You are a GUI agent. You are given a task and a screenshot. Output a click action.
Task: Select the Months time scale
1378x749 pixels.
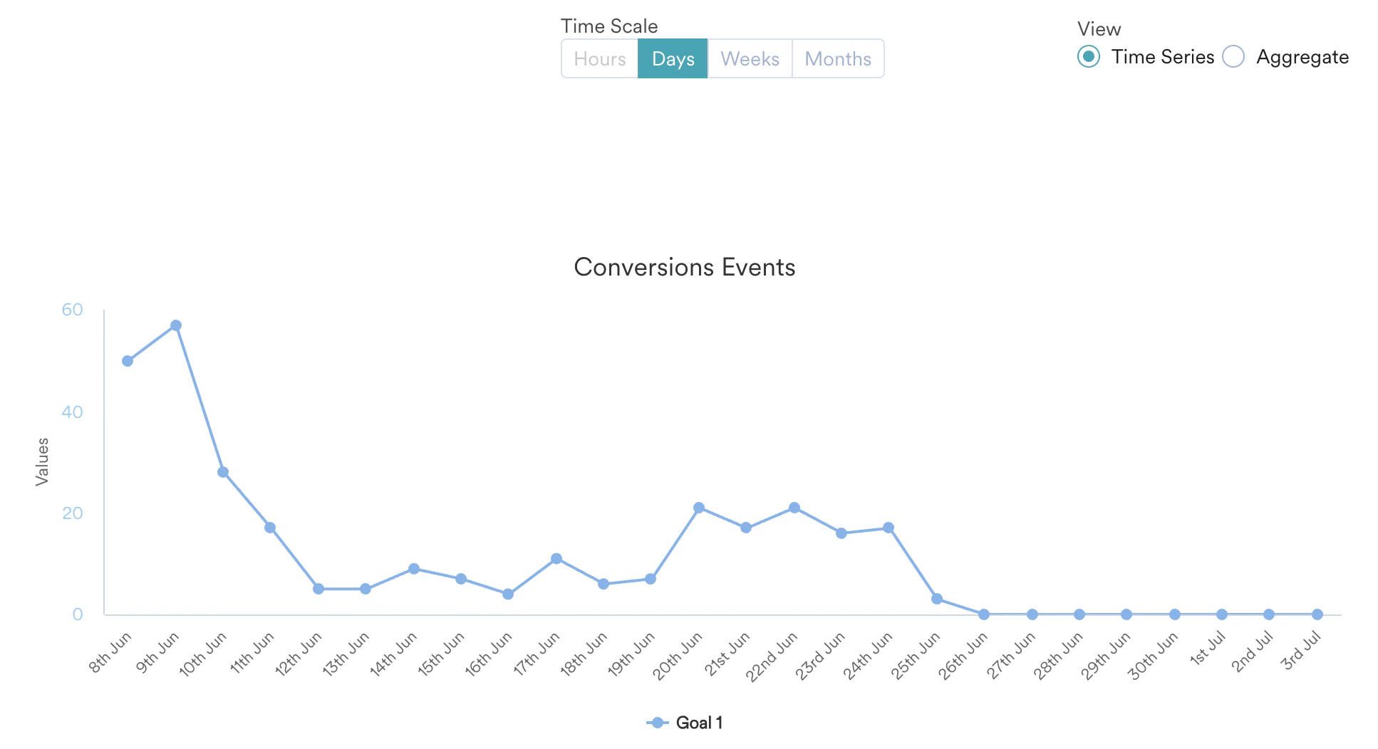838,58
